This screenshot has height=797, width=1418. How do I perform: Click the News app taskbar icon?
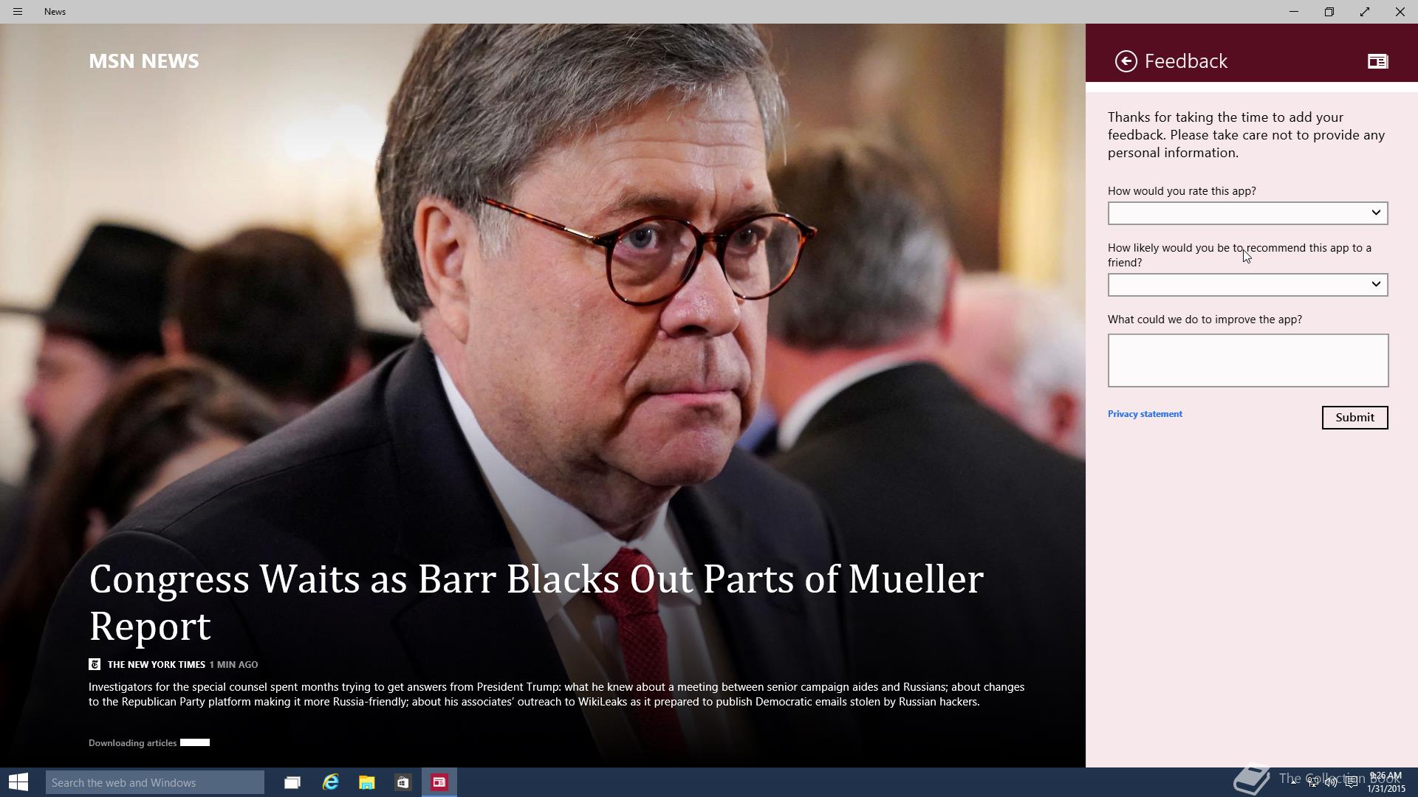pos(439,782)
